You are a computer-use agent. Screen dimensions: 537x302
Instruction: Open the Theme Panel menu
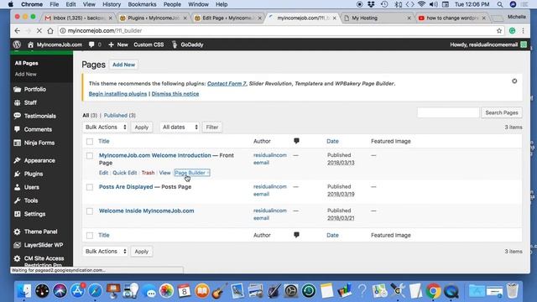[x=40, y=232]
